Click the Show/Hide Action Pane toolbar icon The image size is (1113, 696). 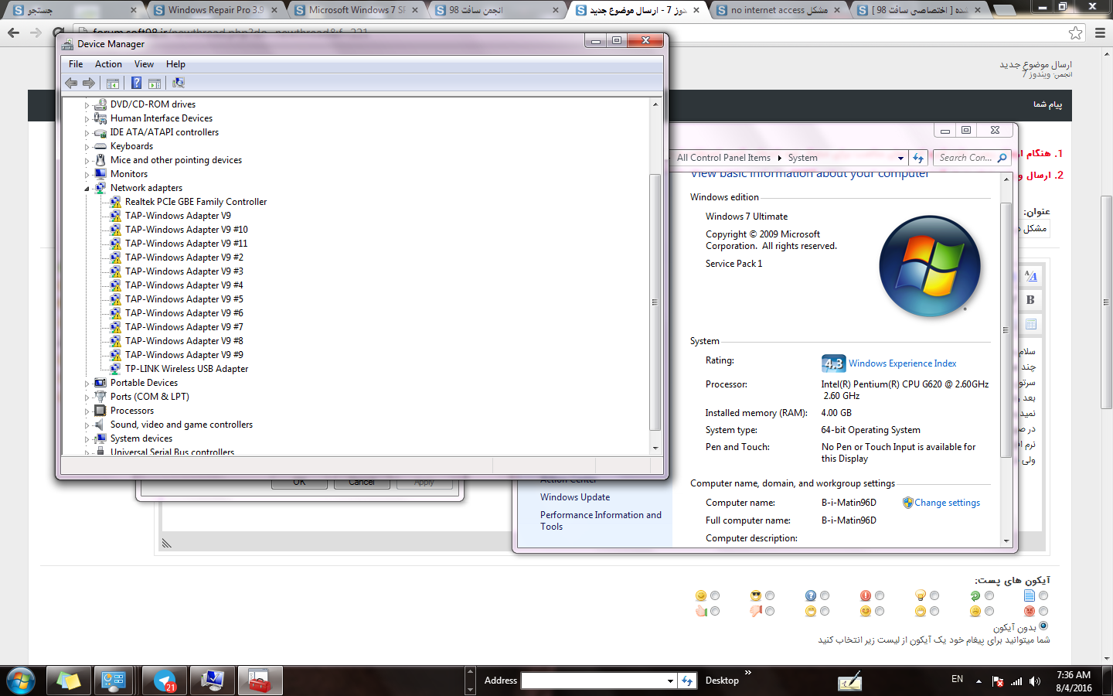155,83
